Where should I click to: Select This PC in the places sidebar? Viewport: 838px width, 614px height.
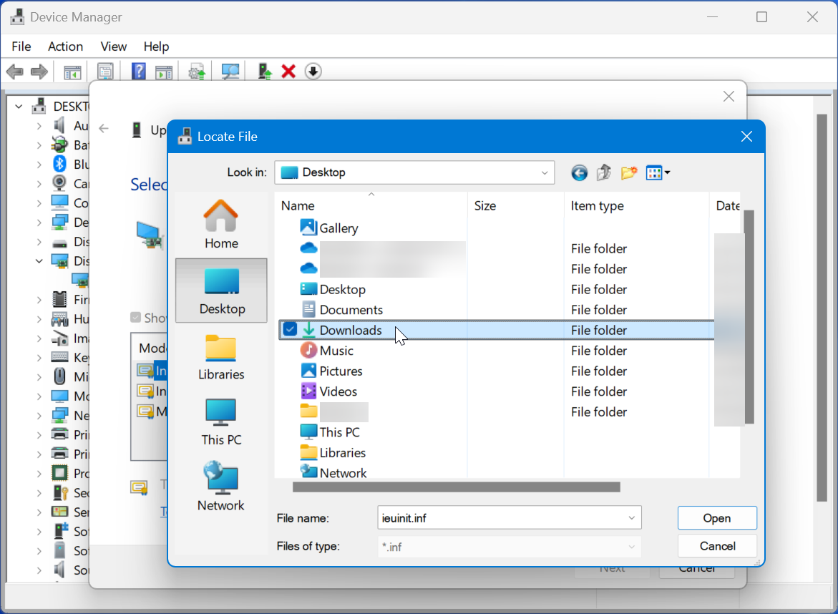click(x=221, y=422)
